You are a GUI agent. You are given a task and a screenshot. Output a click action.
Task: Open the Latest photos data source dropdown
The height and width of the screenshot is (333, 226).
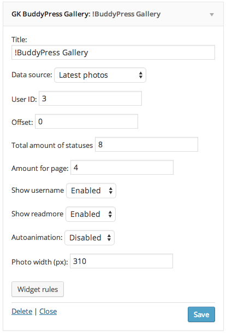(x=100, y=75)
